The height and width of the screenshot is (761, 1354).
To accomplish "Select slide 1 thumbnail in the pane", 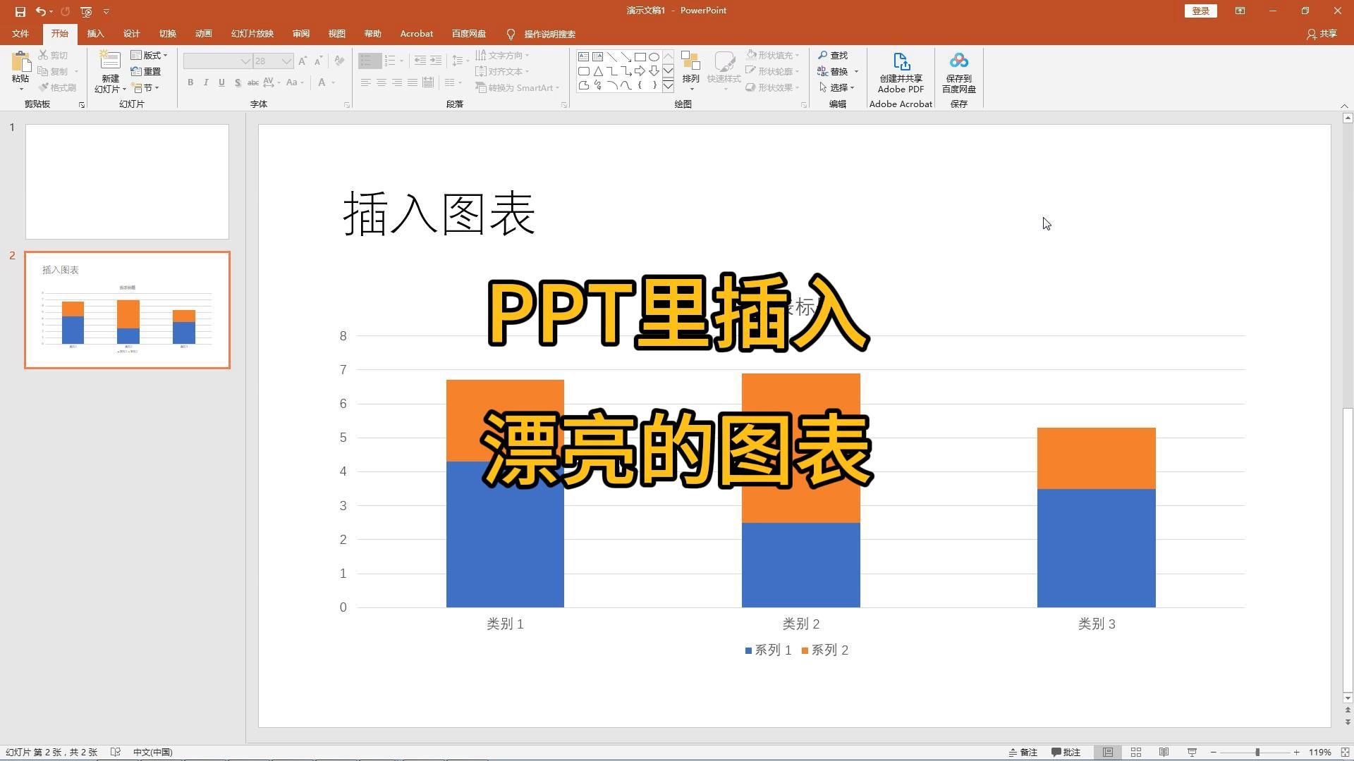I will pyautogui.click(x=127, y=181).
